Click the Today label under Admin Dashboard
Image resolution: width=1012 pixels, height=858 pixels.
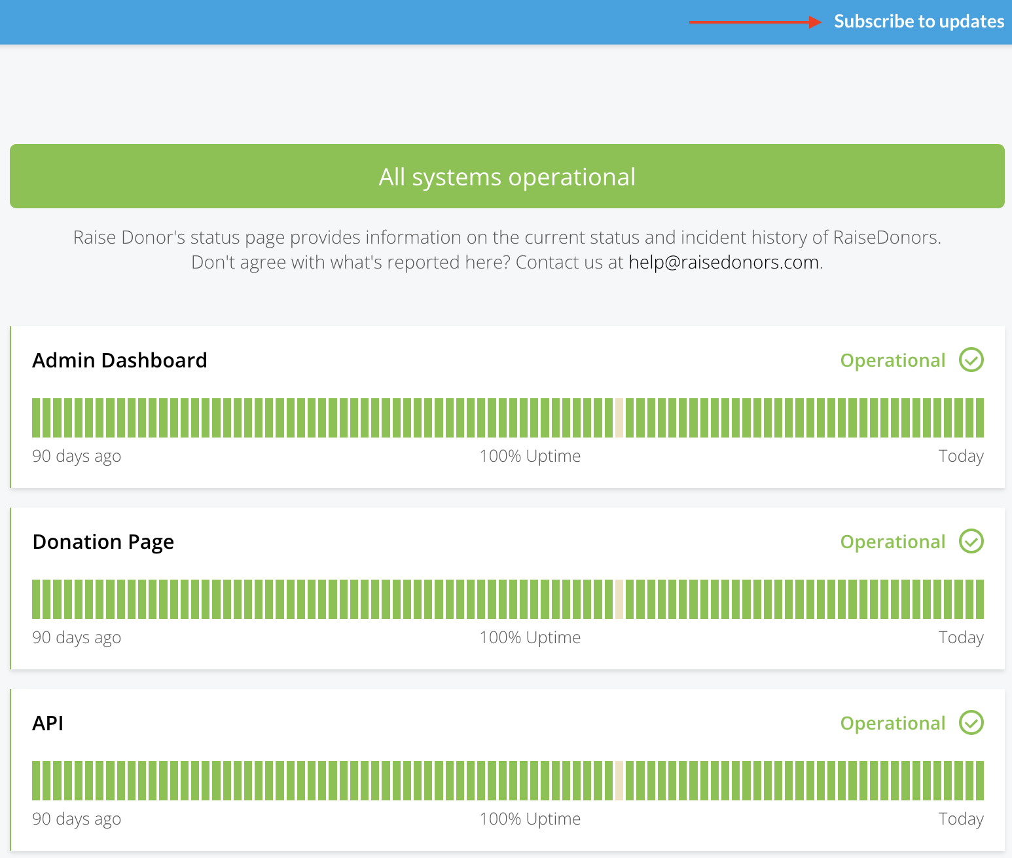pos(961,456)
